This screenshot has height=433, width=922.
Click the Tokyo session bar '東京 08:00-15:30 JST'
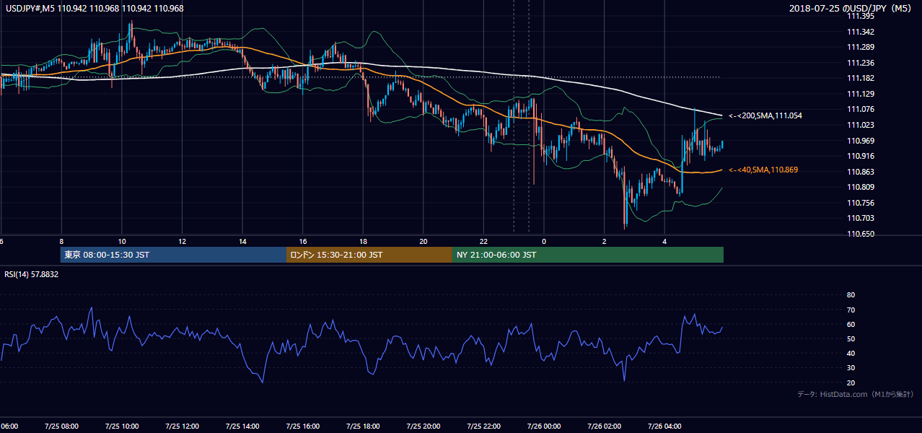tap(173, 255)
